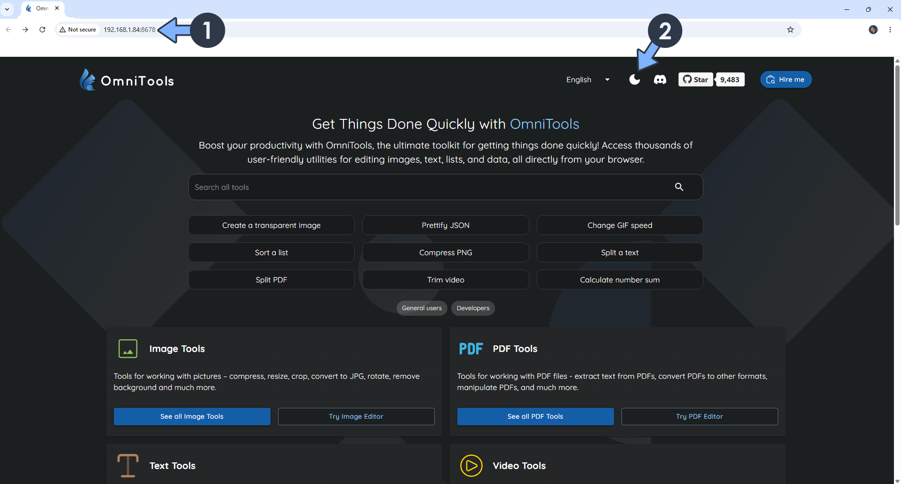Viewport: 901px width, 484px height.
Task: Open the Chrome profile avatar
Action: (x=873, y=30)
